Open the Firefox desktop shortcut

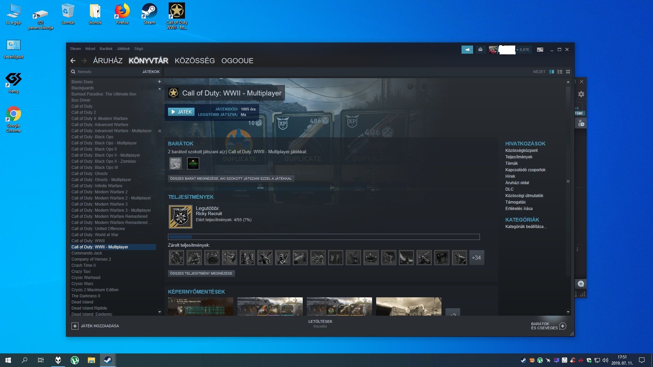pyautogui.click(x=122, y=14)
